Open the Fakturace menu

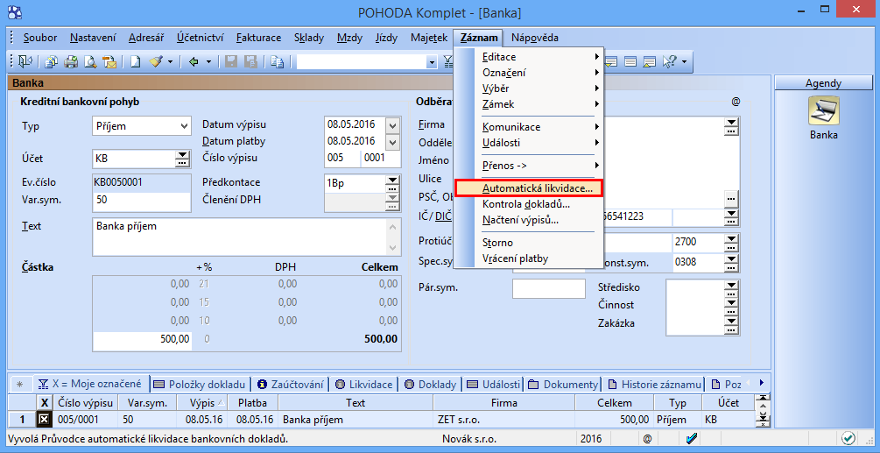(x=258, y=38)
